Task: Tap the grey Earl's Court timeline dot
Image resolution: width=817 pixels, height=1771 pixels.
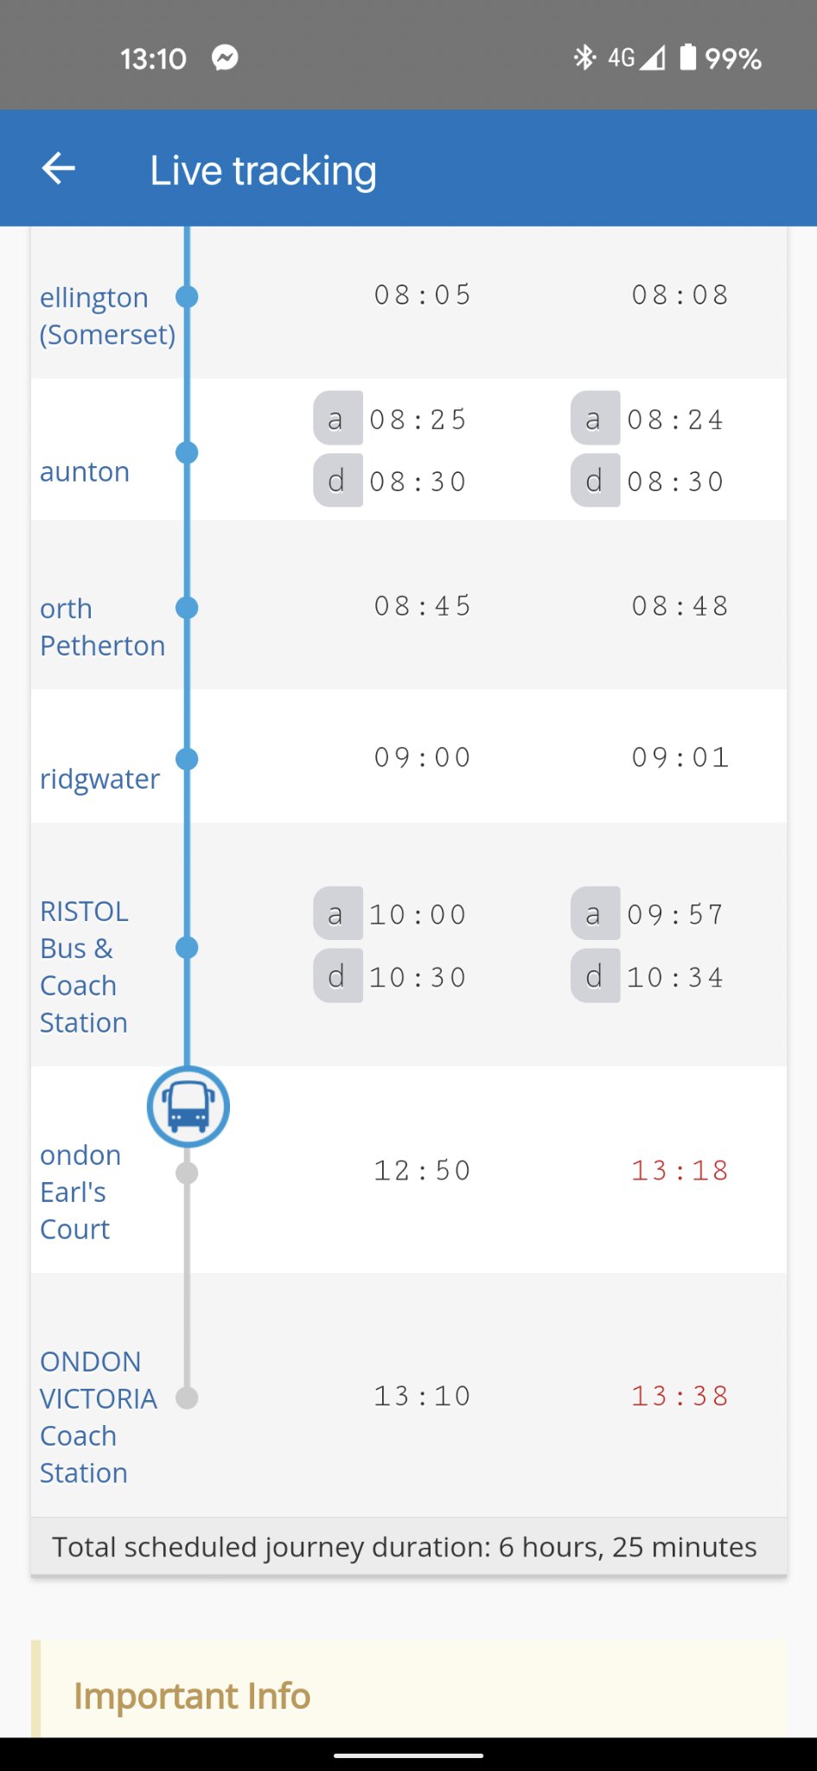Action: (187, 1173)
